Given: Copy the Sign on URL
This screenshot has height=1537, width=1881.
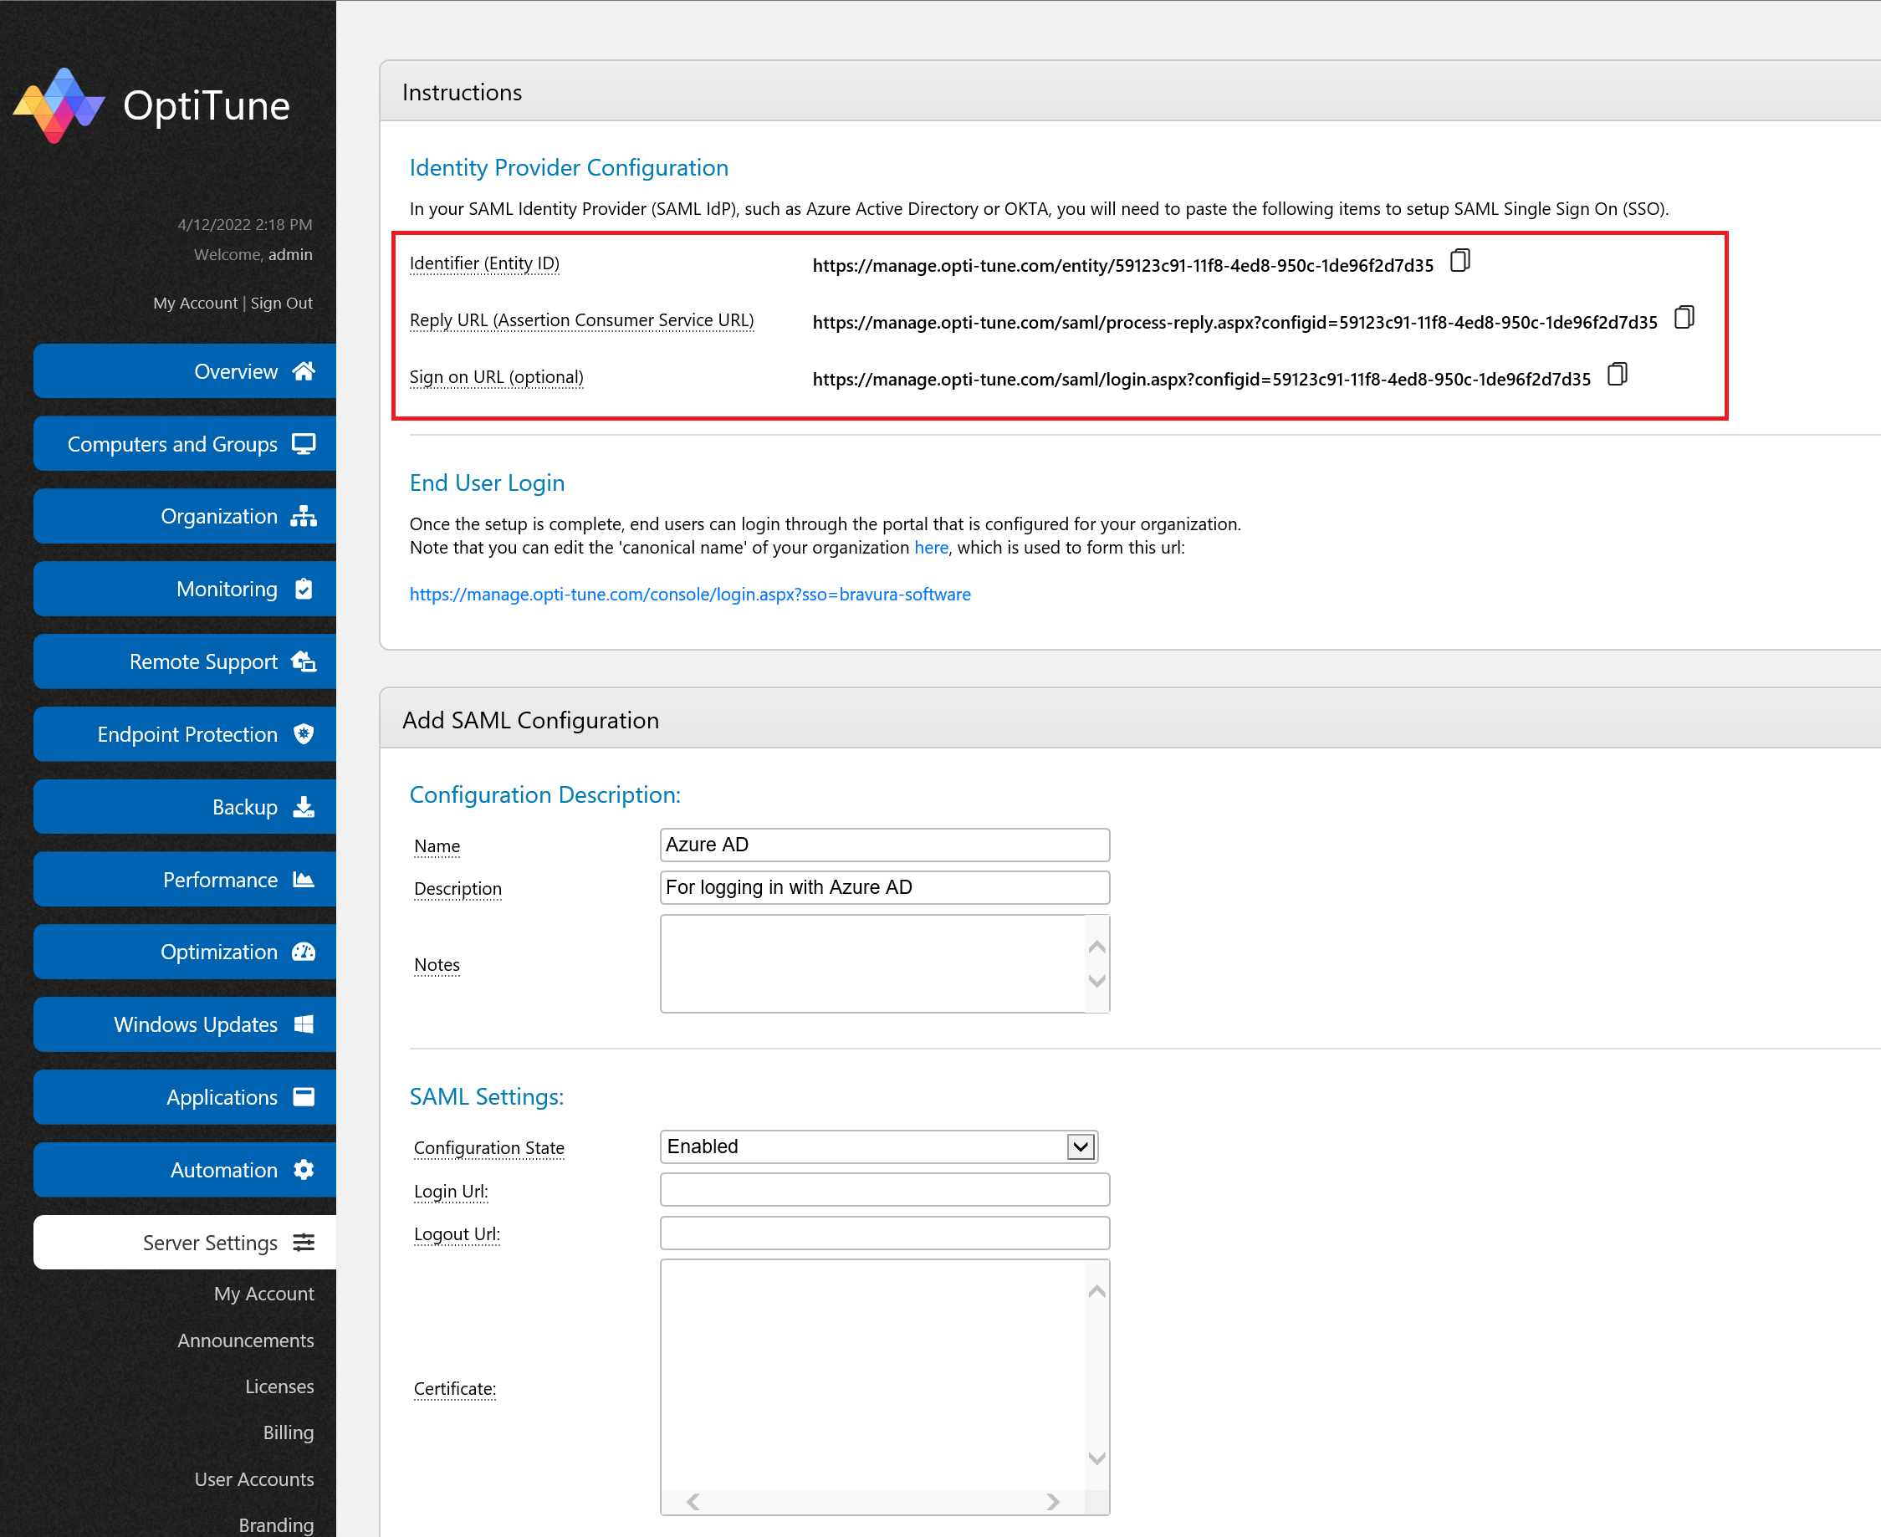Looking at the screenshot, I should click(x=1617, y=375).
